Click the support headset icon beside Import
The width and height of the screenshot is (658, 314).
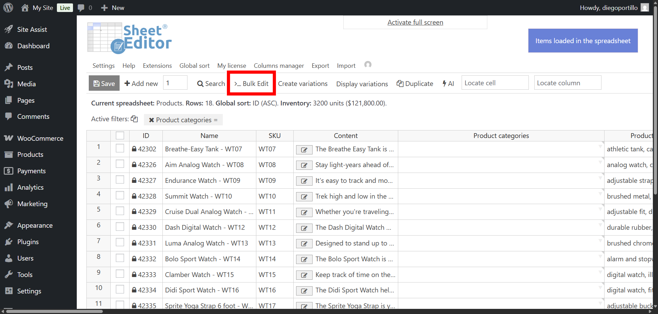click(x=368, y=65)
